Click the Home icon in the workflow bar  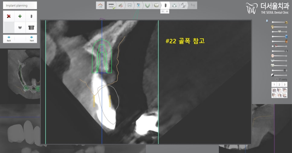100,5
